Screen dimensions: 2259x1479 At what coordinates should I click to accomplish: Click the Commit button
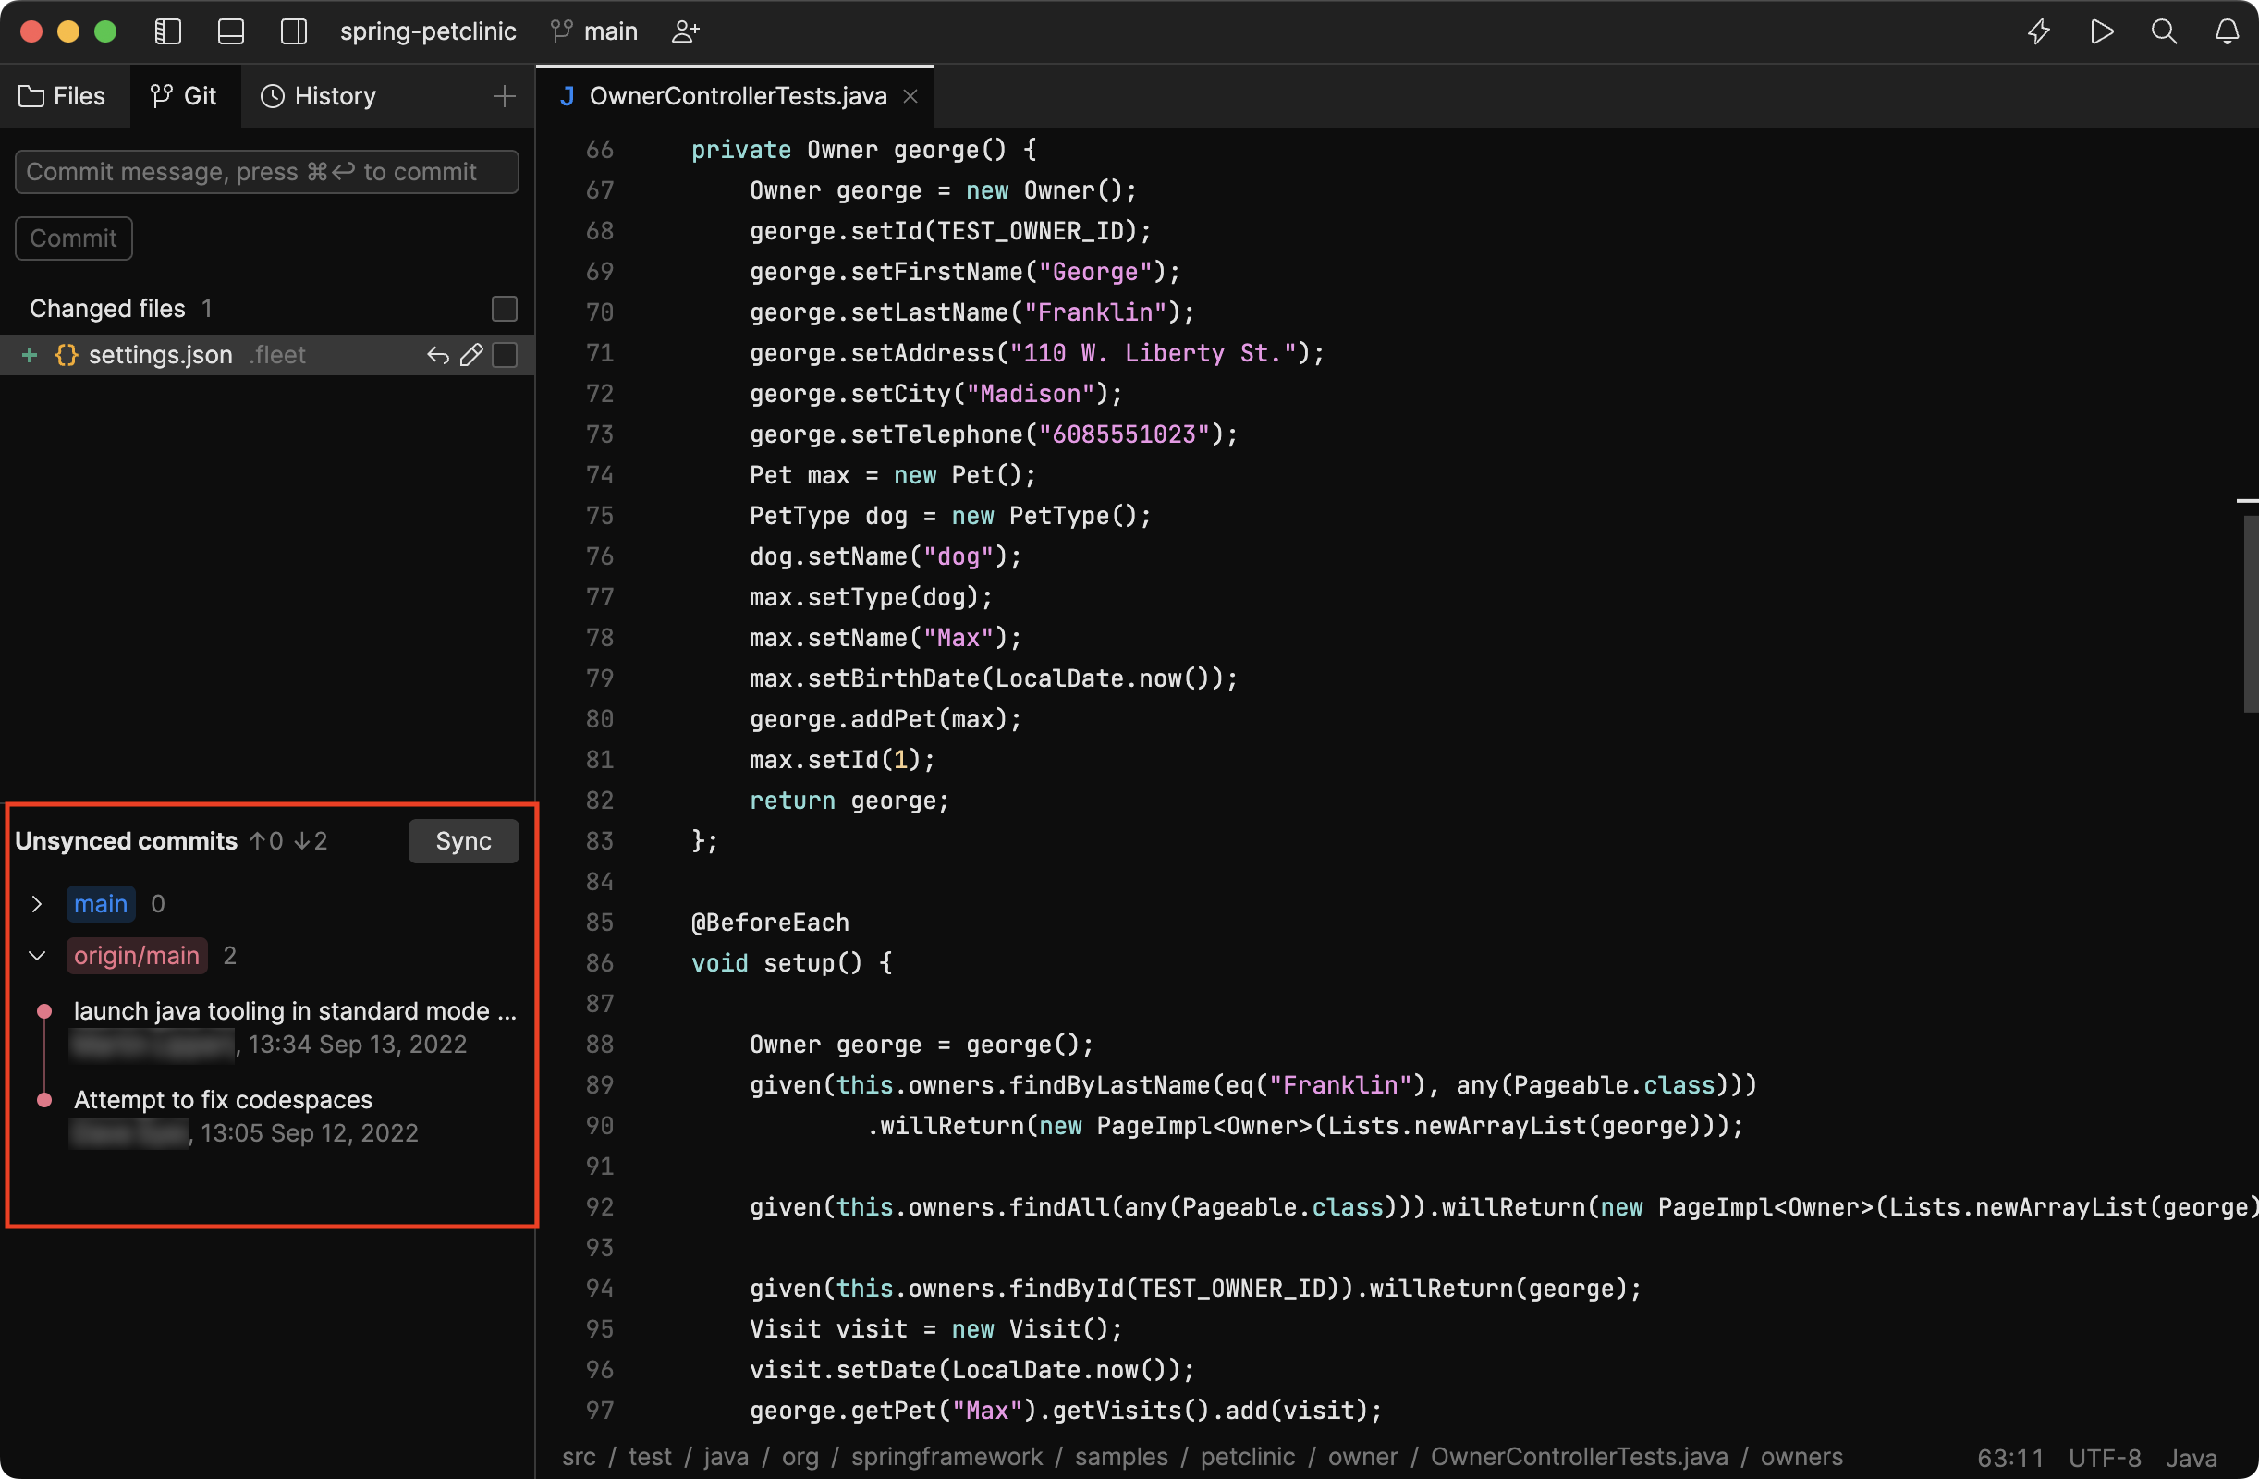tap(72, 238)
